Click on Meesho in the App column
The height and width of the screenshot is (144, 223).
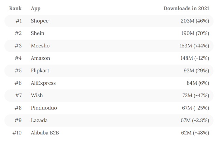coord(40,46)
